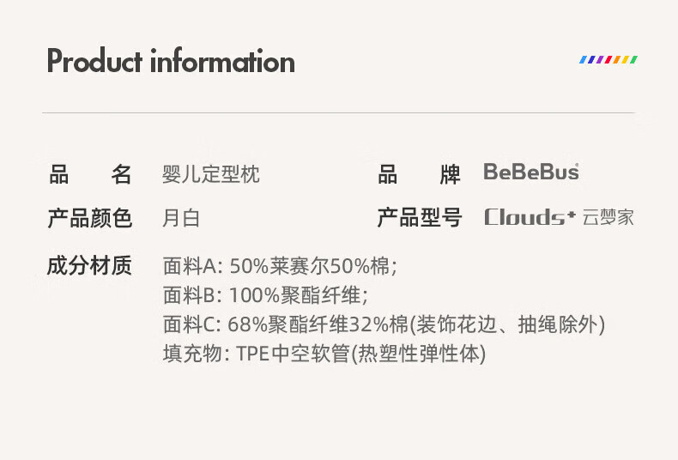Click the yellow stripe in rainbow bar
Image resolution: width=678 pixels, height=460 pixels.
point(626,60)
